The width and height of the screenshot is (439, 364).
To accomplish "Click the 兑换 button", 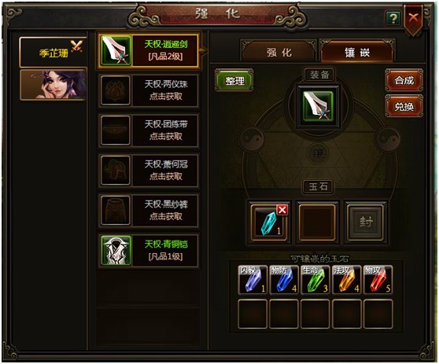I will coord(404,106).
